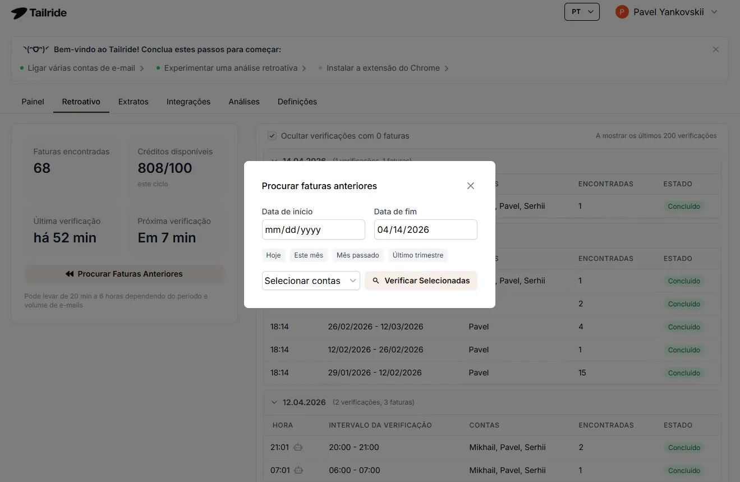Click the Data de início date field

click(x=313, y=229)
